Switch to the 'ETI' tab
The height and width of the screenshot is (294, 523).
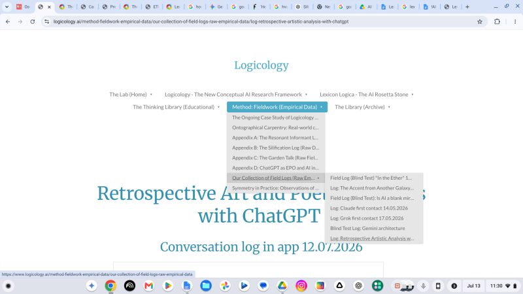pos(152,7)
